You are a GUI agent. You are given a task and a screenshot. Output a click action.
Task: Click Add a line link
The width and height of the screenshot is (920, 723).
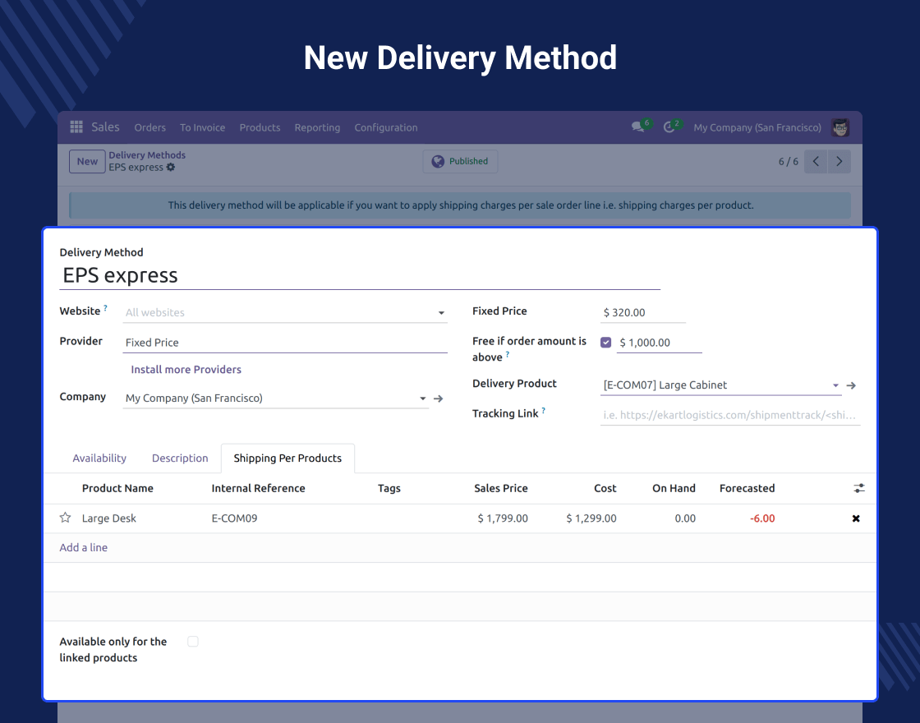83,547
